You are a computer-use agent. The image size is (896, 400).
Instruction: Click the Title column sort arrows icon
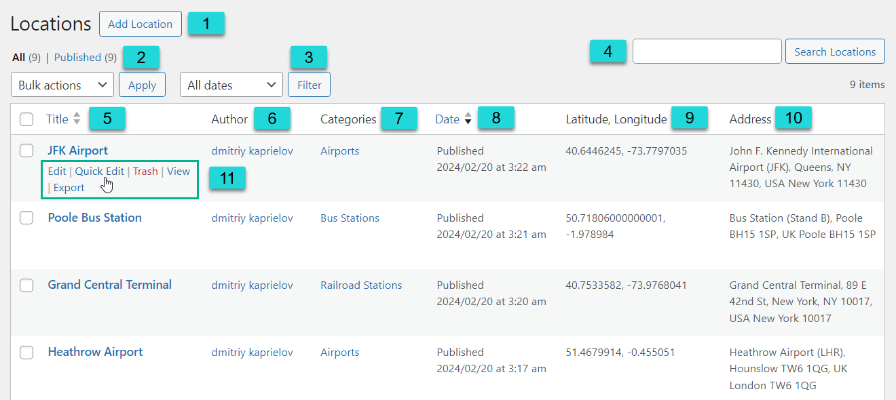pyautogui.click(x=77, y=119)
